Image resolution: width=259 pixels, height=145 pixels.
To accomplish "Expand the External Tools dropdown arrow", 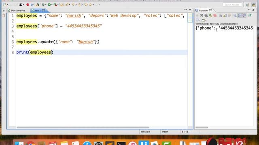I will (x=58, y=5).
